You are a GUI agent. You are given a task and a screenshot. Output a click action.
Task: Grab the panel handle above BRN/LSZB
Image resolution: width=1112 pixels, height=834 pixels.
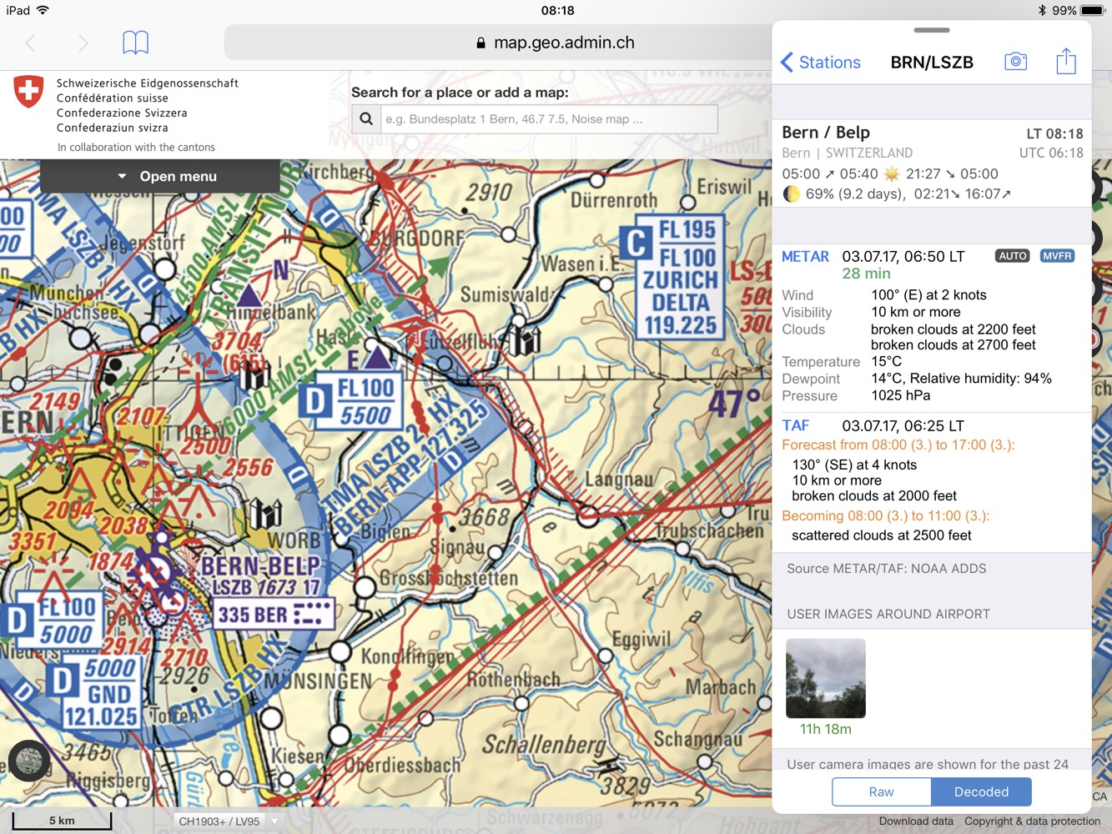[932, 30]
